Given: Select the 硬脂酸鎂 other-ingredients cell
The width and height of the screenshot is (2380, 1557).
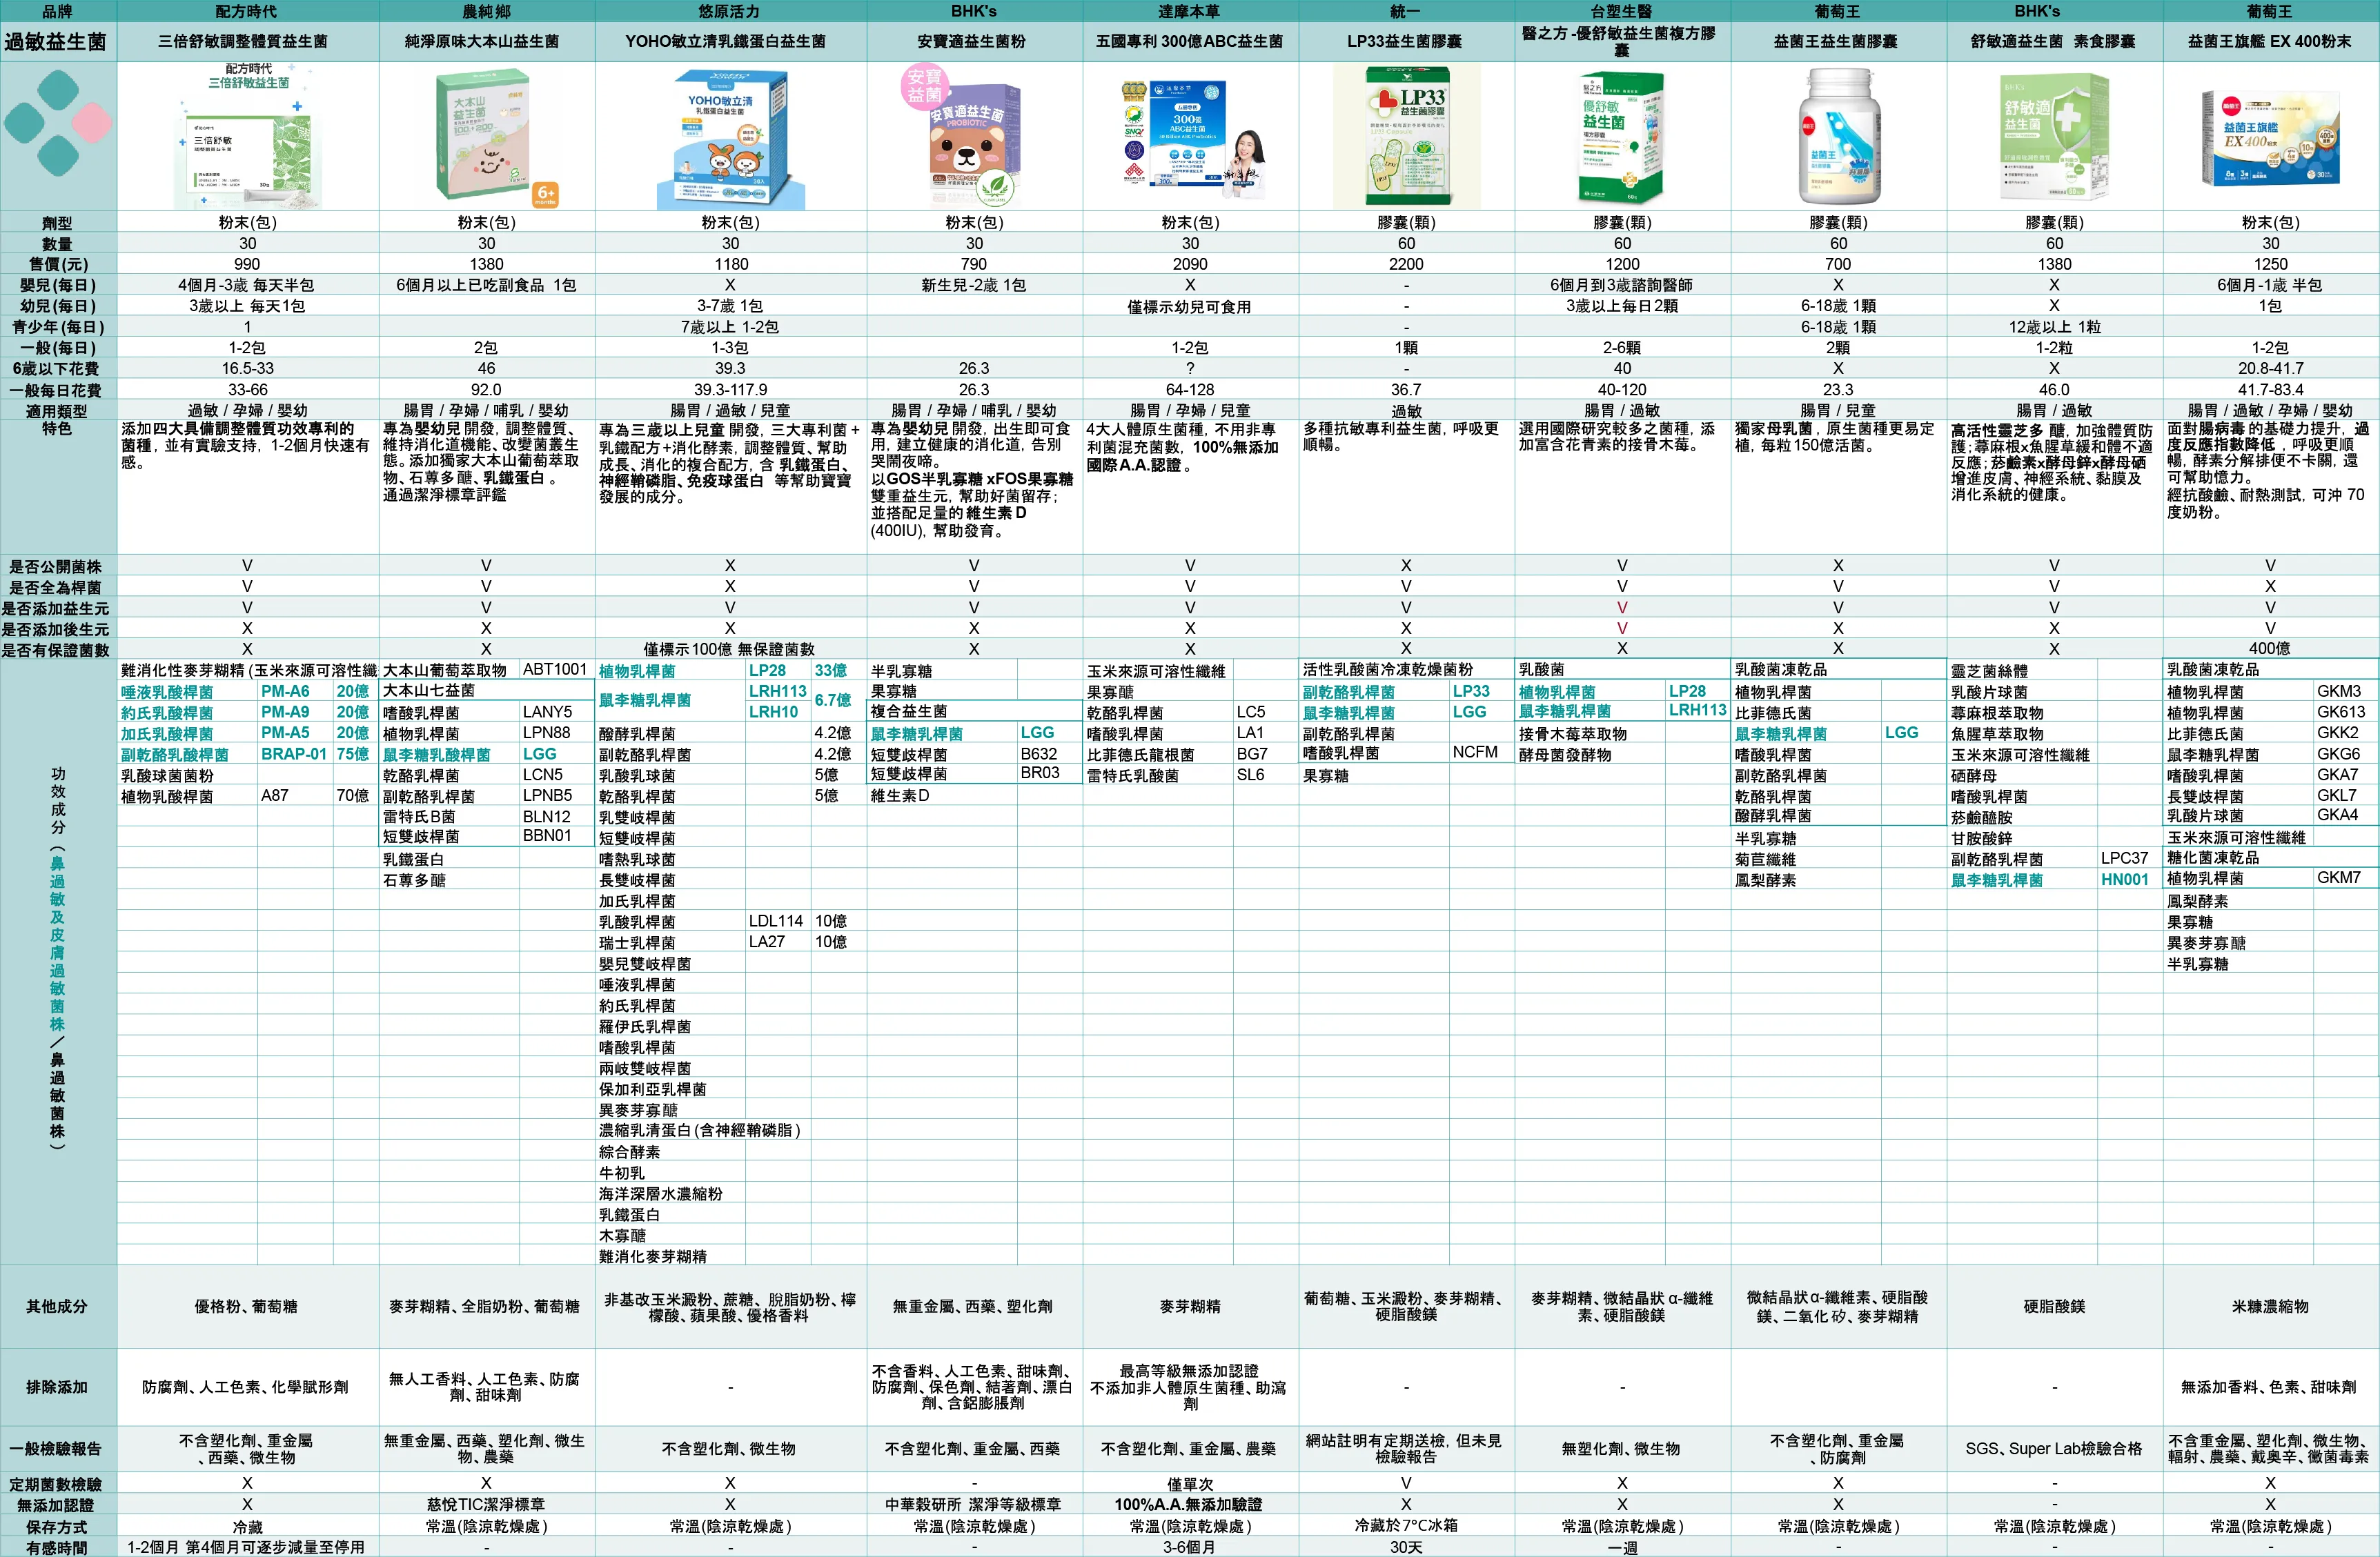Looking at the screenshot, I should click(2054, 1306).
